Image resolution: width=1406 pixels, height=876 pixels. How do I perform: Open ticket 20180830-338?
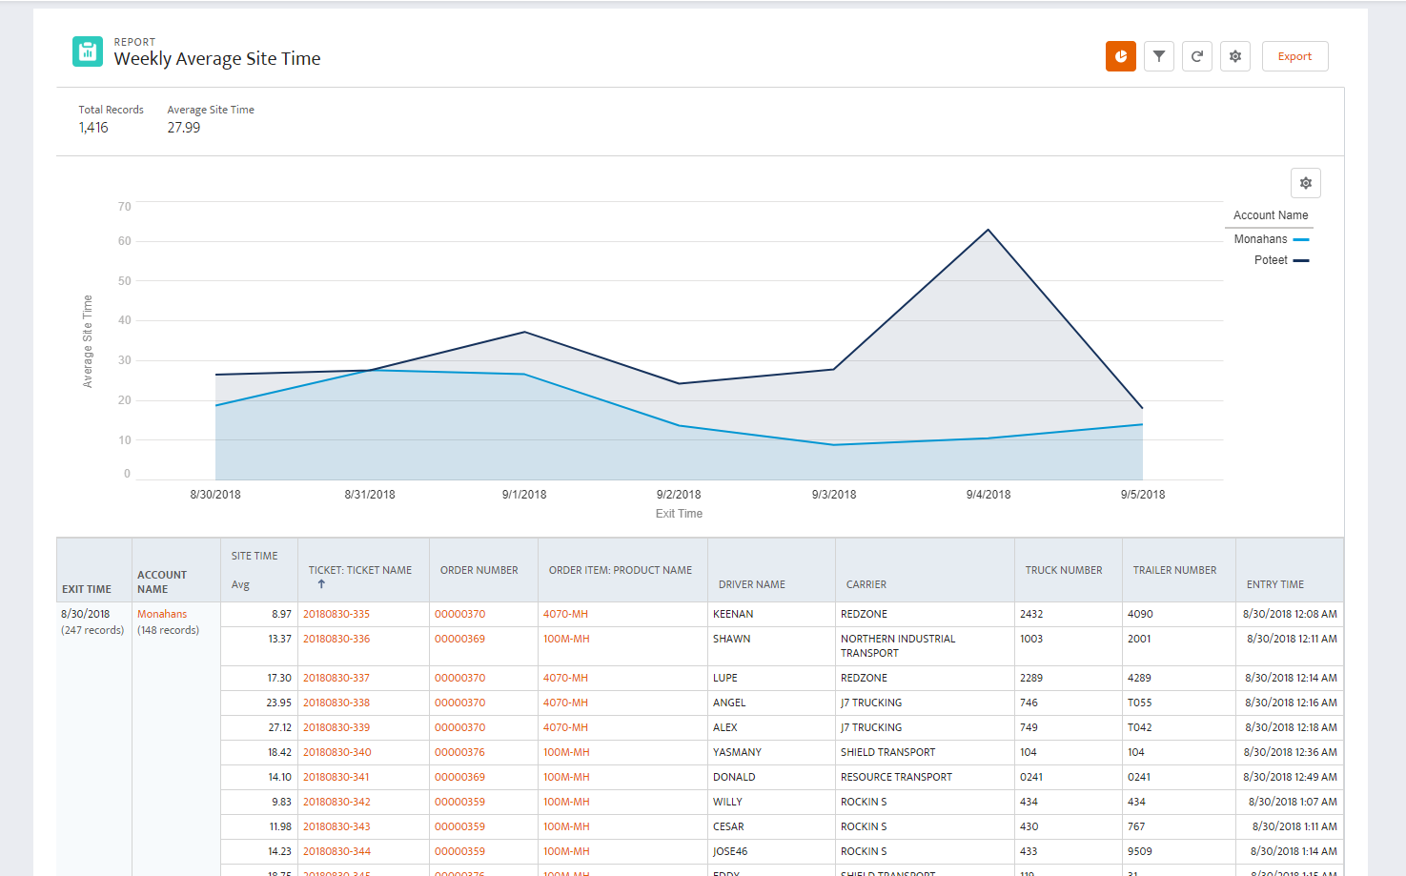click(x=336, y=703)
